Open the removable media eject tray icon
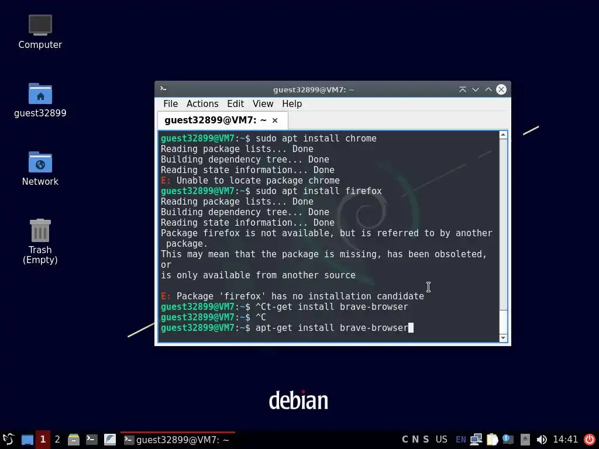The height and width of the screenshot is (449, 599). click(x=525, y=440)
